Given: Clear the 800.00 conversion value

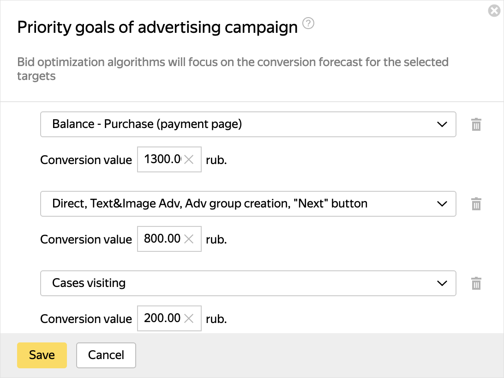Looking at the screenshot, I should pyautogui.click(x=189, y=239).
